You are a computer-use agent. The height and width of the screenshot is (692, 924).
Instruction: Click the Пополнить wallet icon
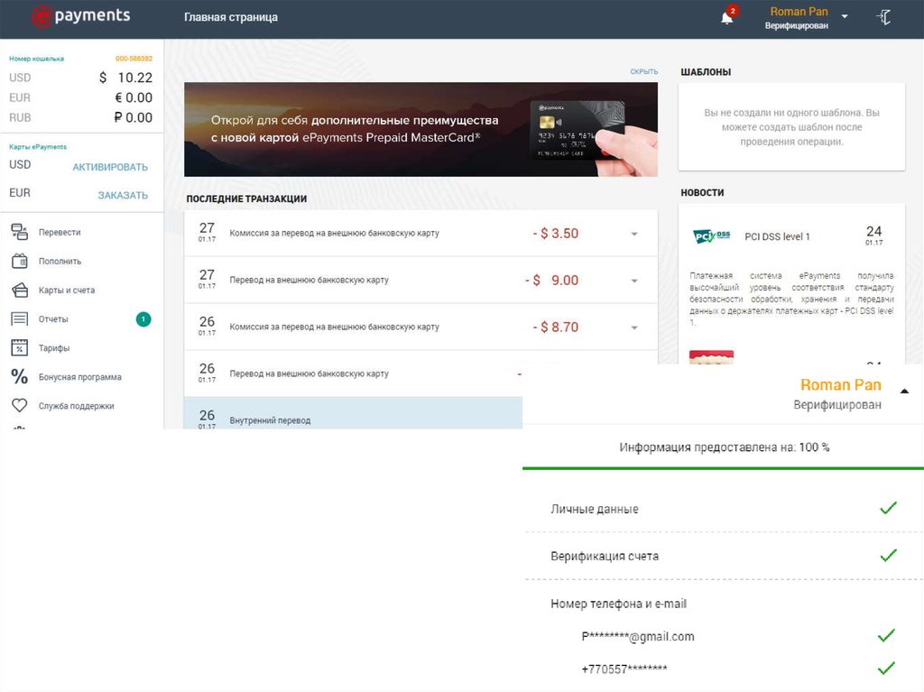click(x=19, y=261)
